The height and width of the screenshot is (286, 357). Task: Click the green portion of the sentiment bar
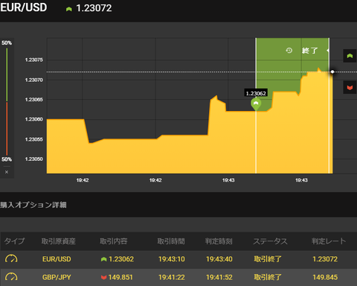pyautogui.click(x=7, y=74)
